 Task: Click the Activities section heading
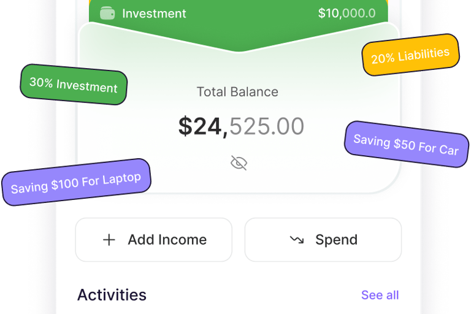[x=112, y=295]
